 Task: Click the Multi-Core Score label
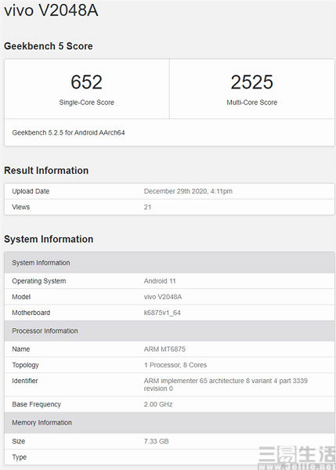pos(251,102)
